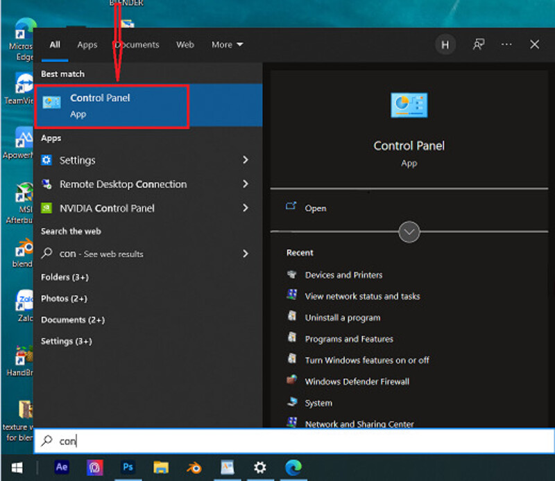Select 'con - See web results' entry

click(x=101, y=254)
